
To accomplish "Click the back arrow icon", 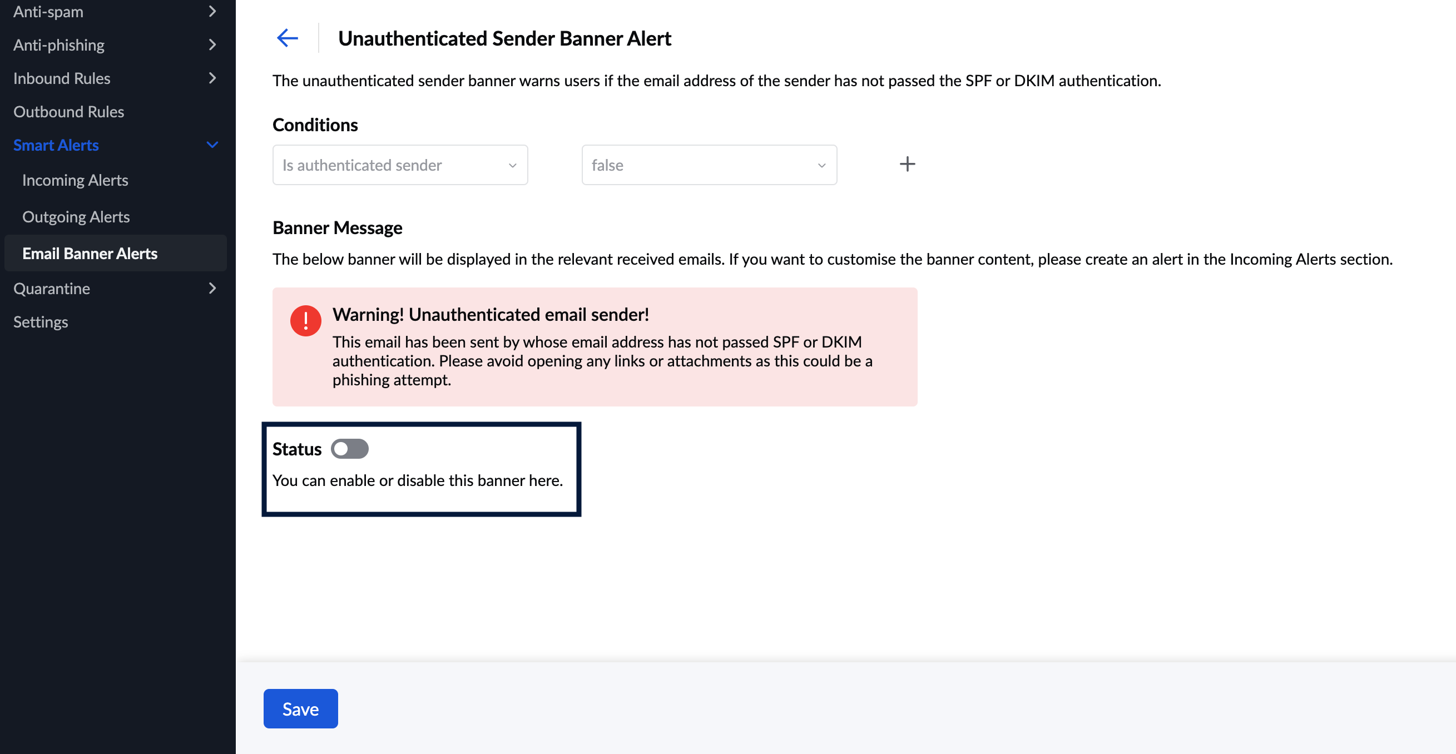I will (x=287, y=38).
